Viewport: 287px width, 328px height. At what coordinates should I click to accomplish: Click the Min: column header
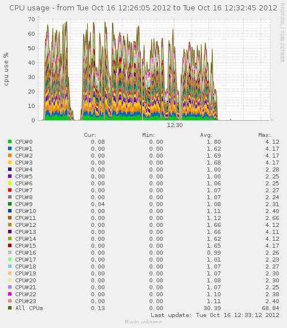pos(148,135)
